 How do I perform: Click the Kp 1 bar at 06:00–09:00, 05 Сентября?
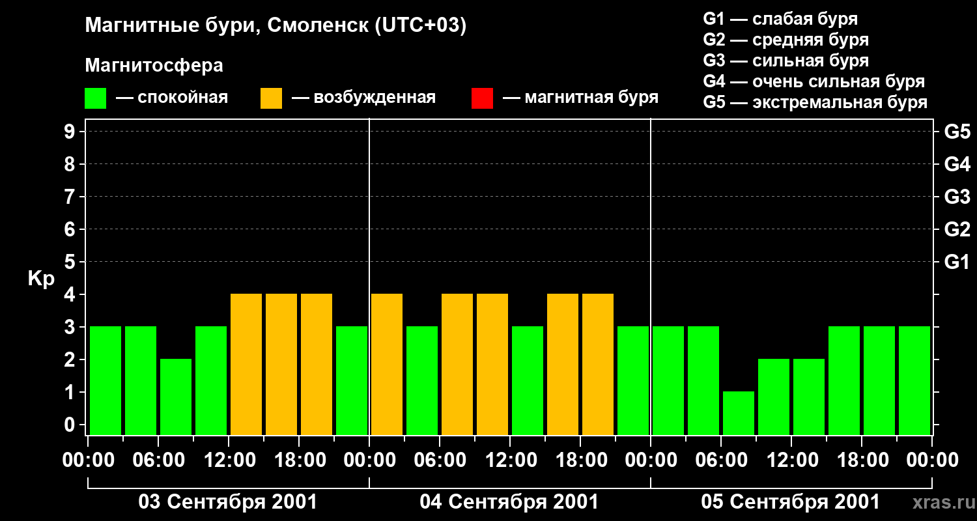tap(739, 413)
